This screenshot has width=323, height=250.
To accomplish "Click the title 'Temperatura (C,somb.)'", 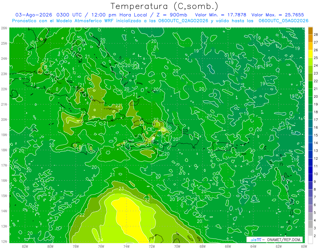I will click(164, 6).
